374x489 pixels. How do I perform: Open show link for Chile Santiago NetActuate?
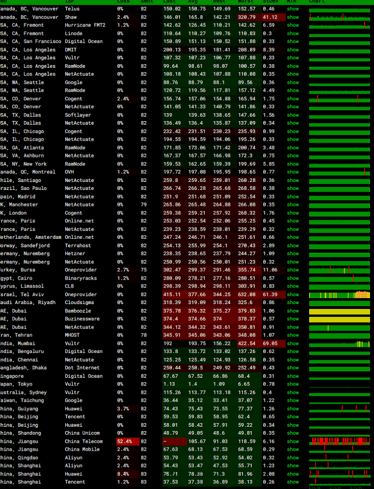[293, 180]
